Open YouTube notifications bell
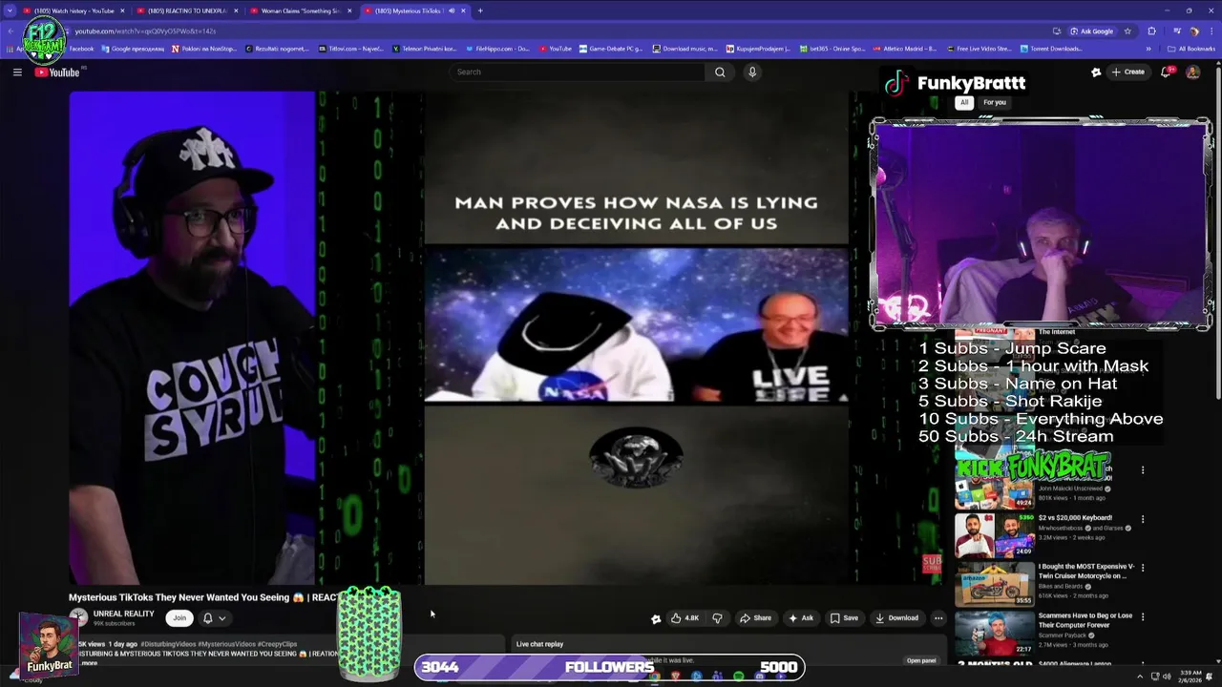 1167,72
